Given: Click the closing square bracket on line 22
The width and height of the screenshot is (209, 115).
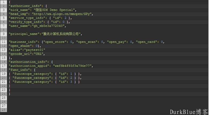Looking at the screenshot, I should point(9,86).
